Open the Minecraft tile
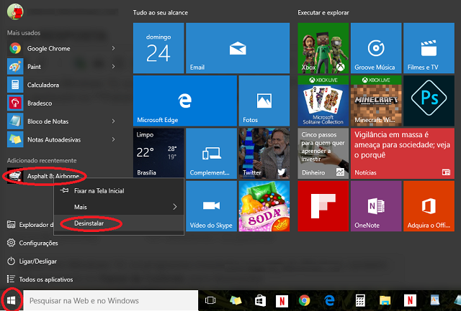Screen dimensions: 461x311 (376, 101)
